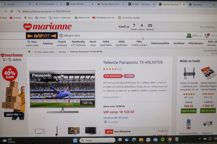The image size is (217, 144).
Task: Show hidden system tray icons chevron
Action: (200, 139)
